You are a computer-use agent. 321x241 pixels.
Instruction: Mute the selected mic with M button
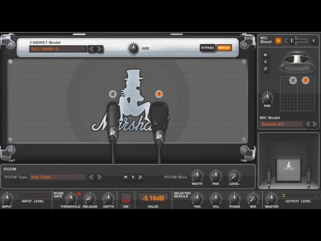pyautogui.click(x=265, y=55)
